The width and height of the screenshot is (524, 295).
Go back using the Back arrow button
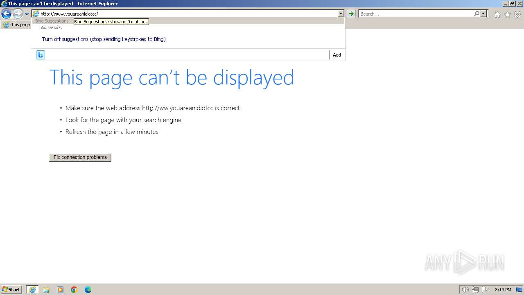pos(6,14)
